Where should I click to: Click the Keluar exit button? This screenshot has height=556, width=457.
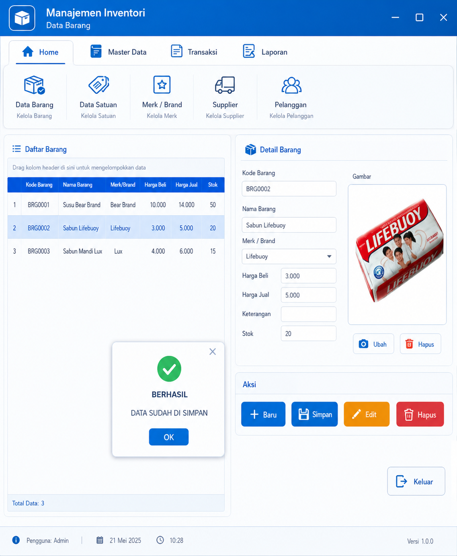416,481
